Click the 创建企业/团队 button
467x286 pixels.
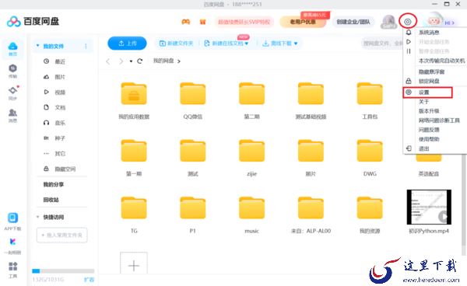coord(353,22)
